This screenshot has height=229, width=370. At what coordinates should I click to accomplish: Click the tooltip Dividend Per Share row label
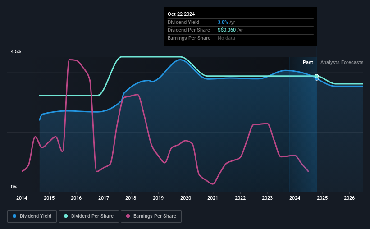(189, 30)
